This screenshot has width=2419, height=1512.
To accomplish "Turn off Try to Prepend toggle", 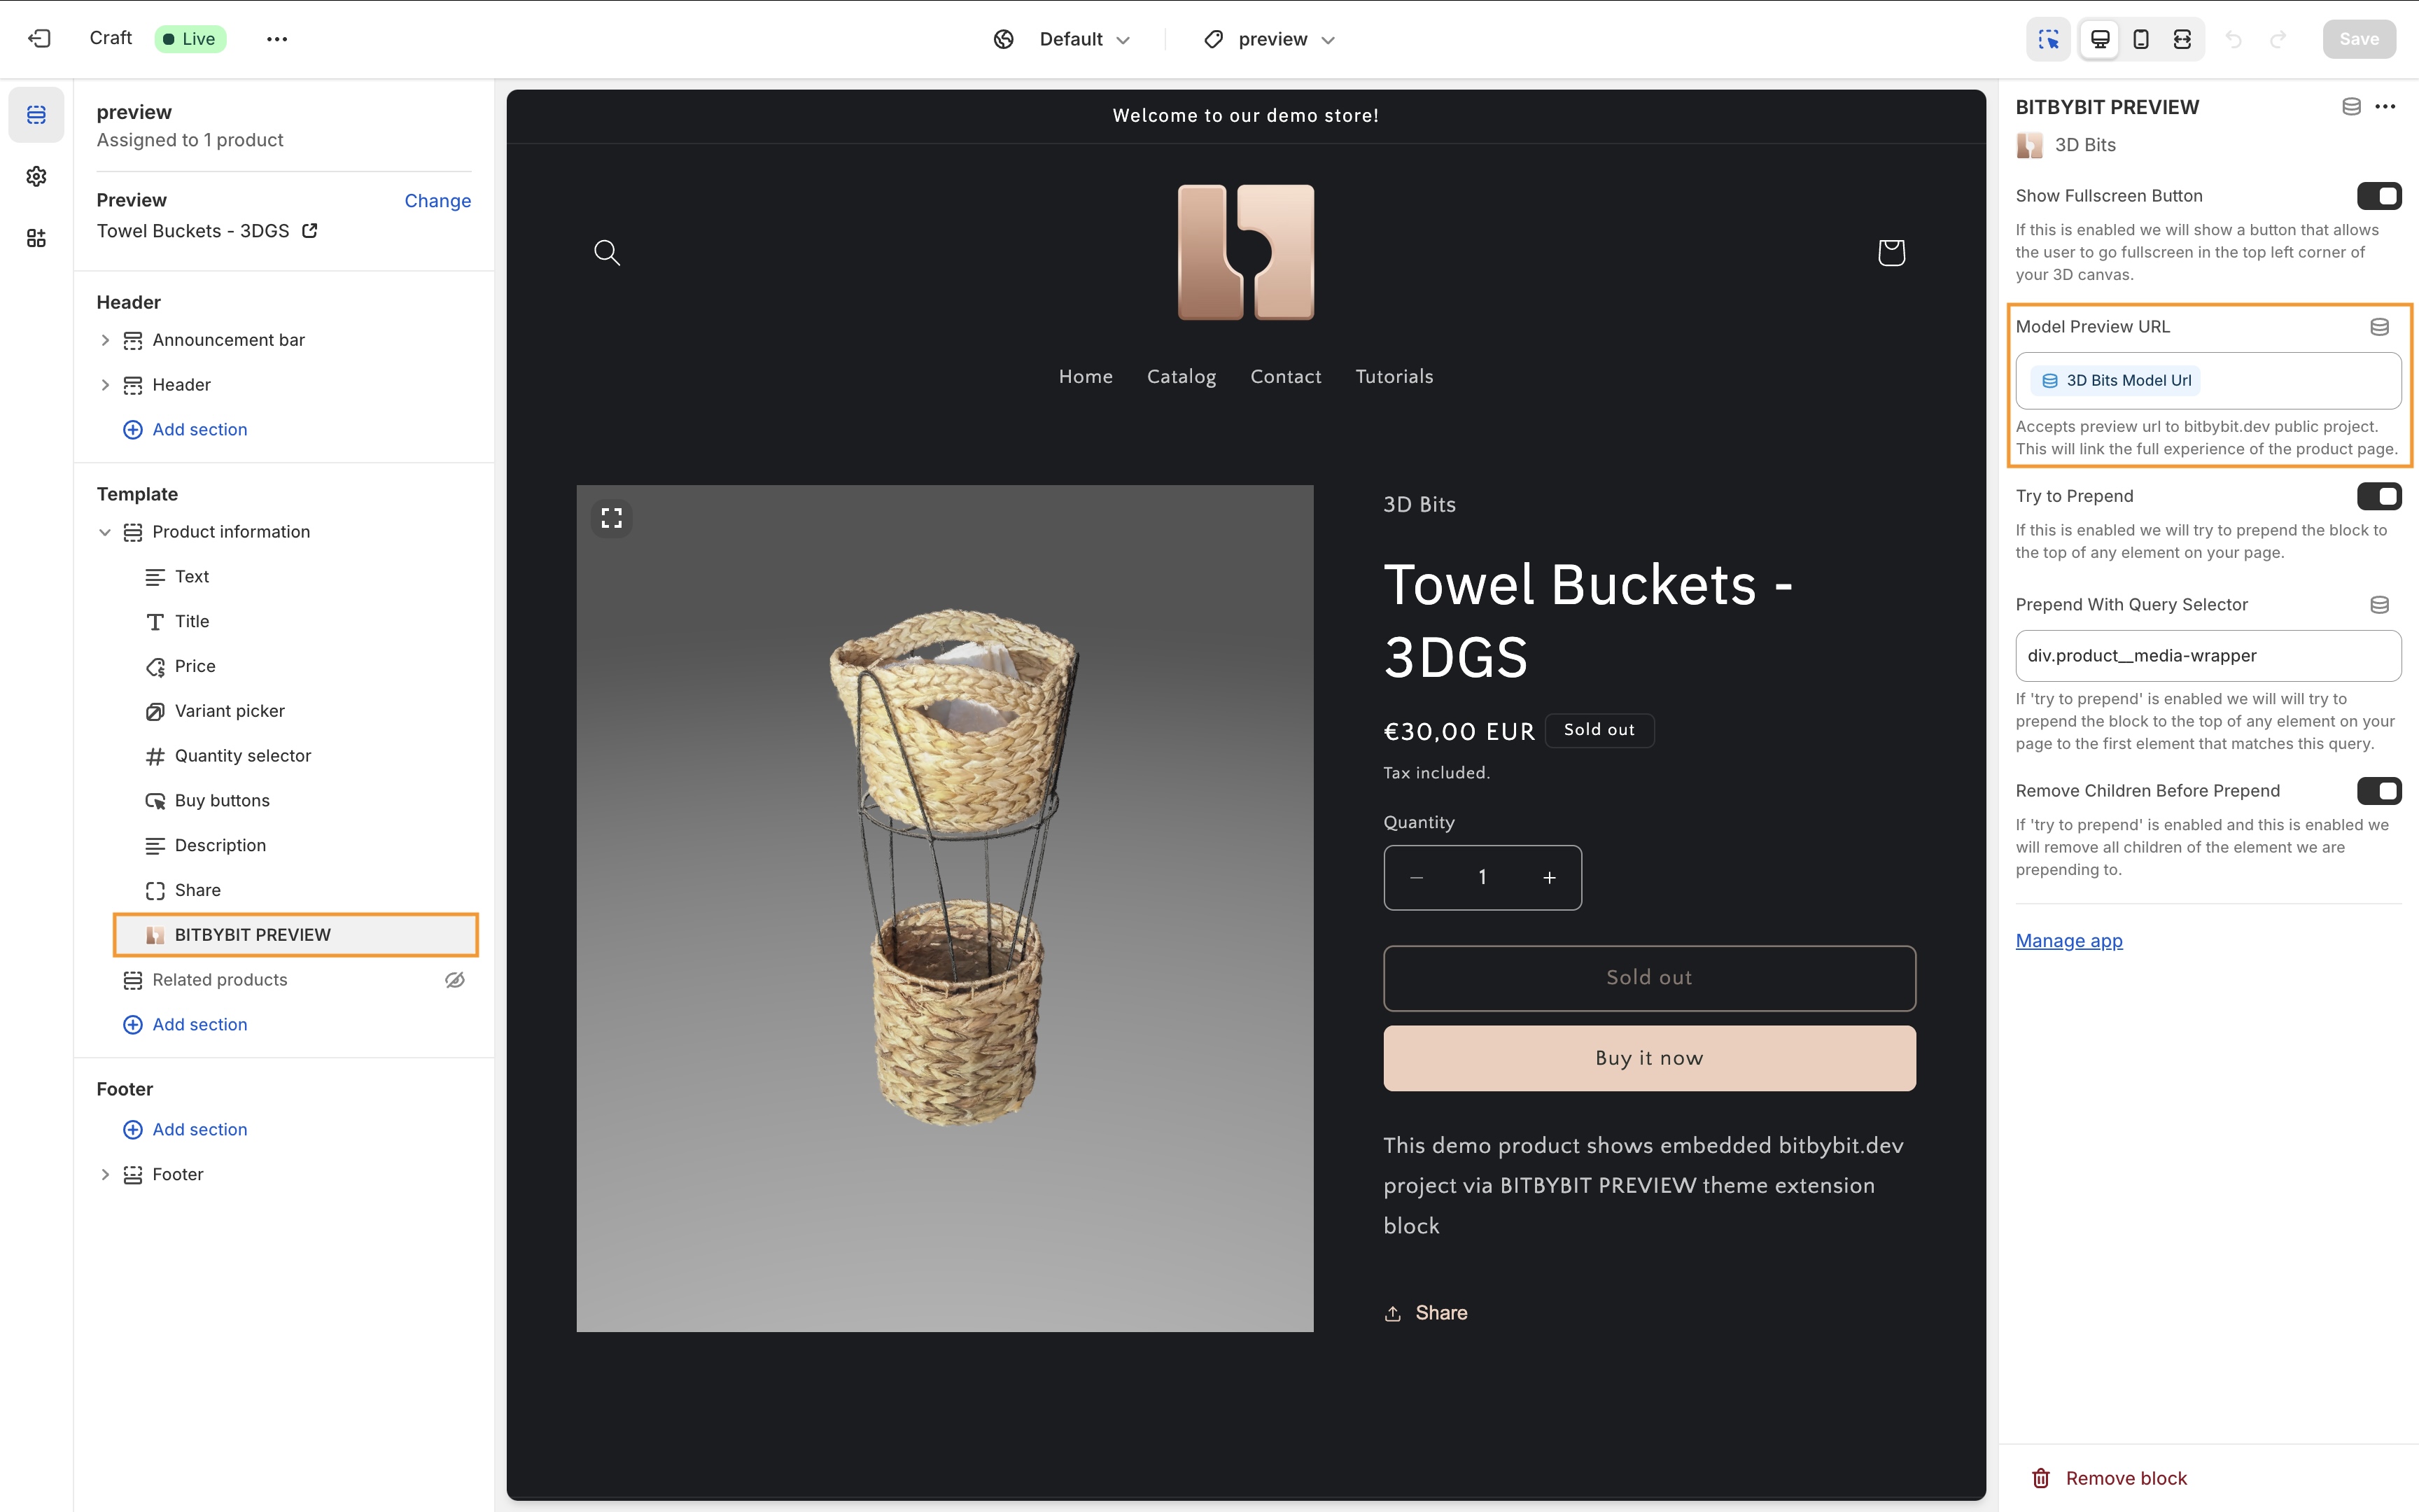I will pyautogui.click(x=2379, y=496).
